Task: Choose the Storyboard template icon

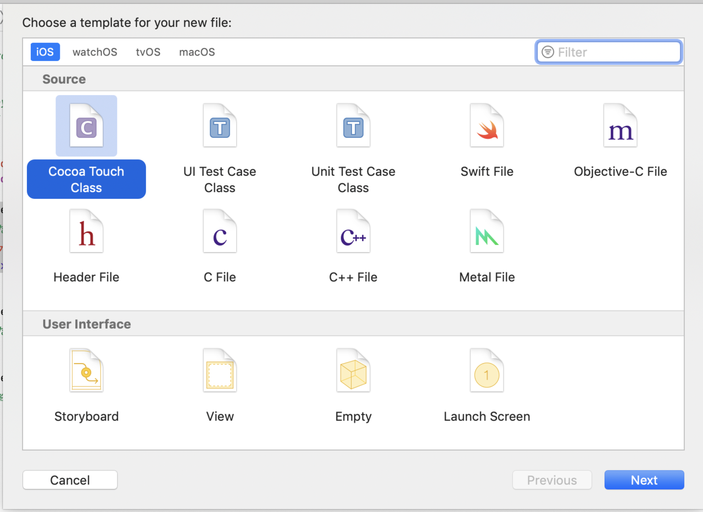Action: [x=86, y=371]
